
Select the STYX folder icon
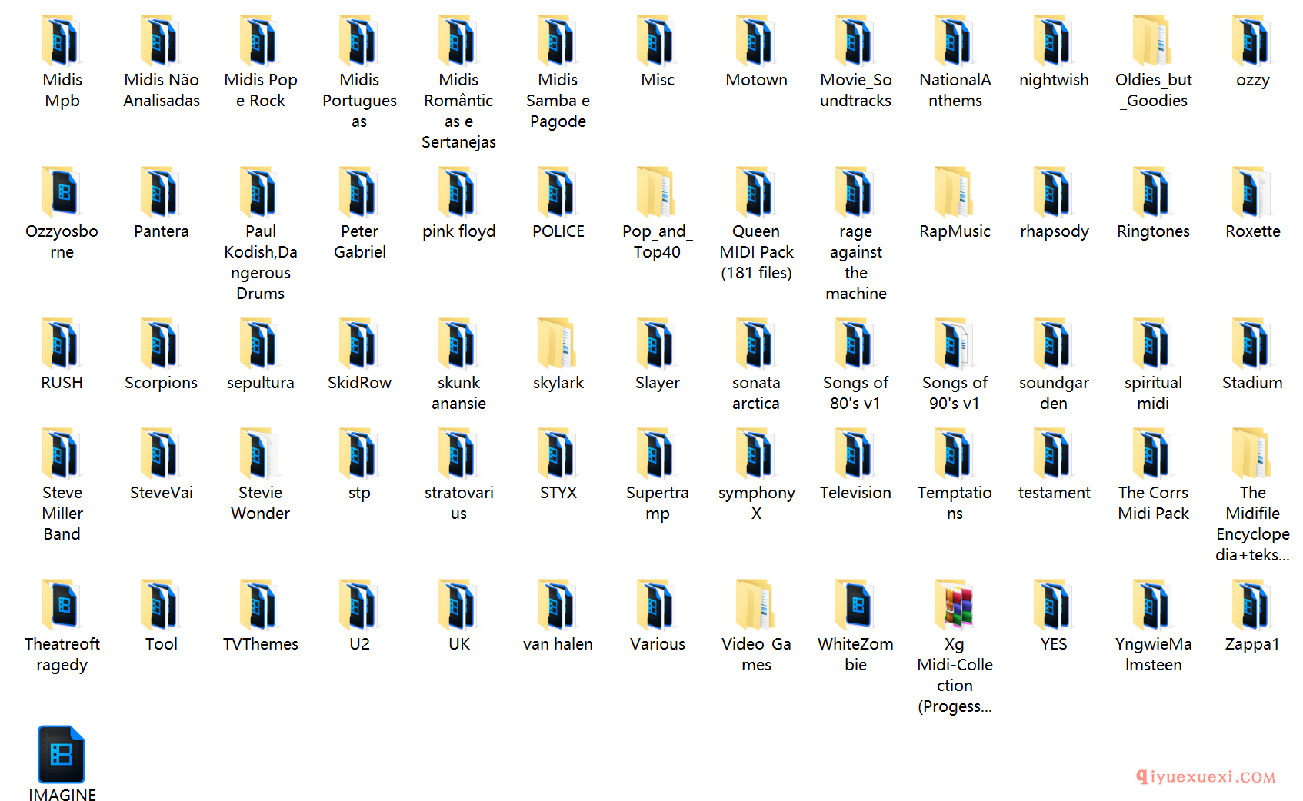pos(558,454)
